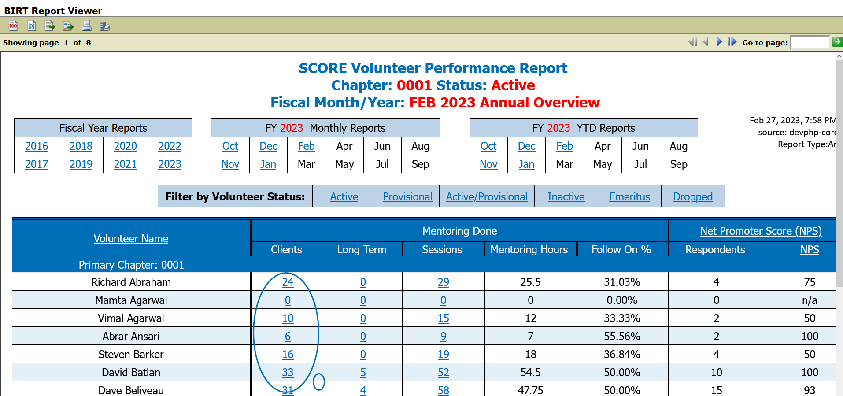Open the 2022 fiscal year report
The width and height of the screenshot is (843, 396).
point(170,146)
